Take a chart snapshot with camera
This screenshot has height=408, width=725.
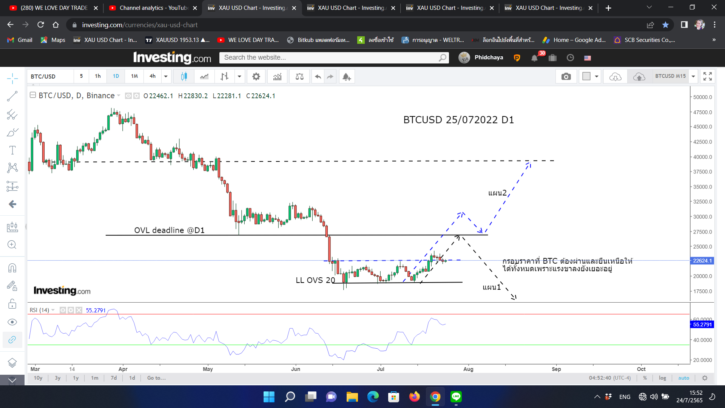coord(566,77)
